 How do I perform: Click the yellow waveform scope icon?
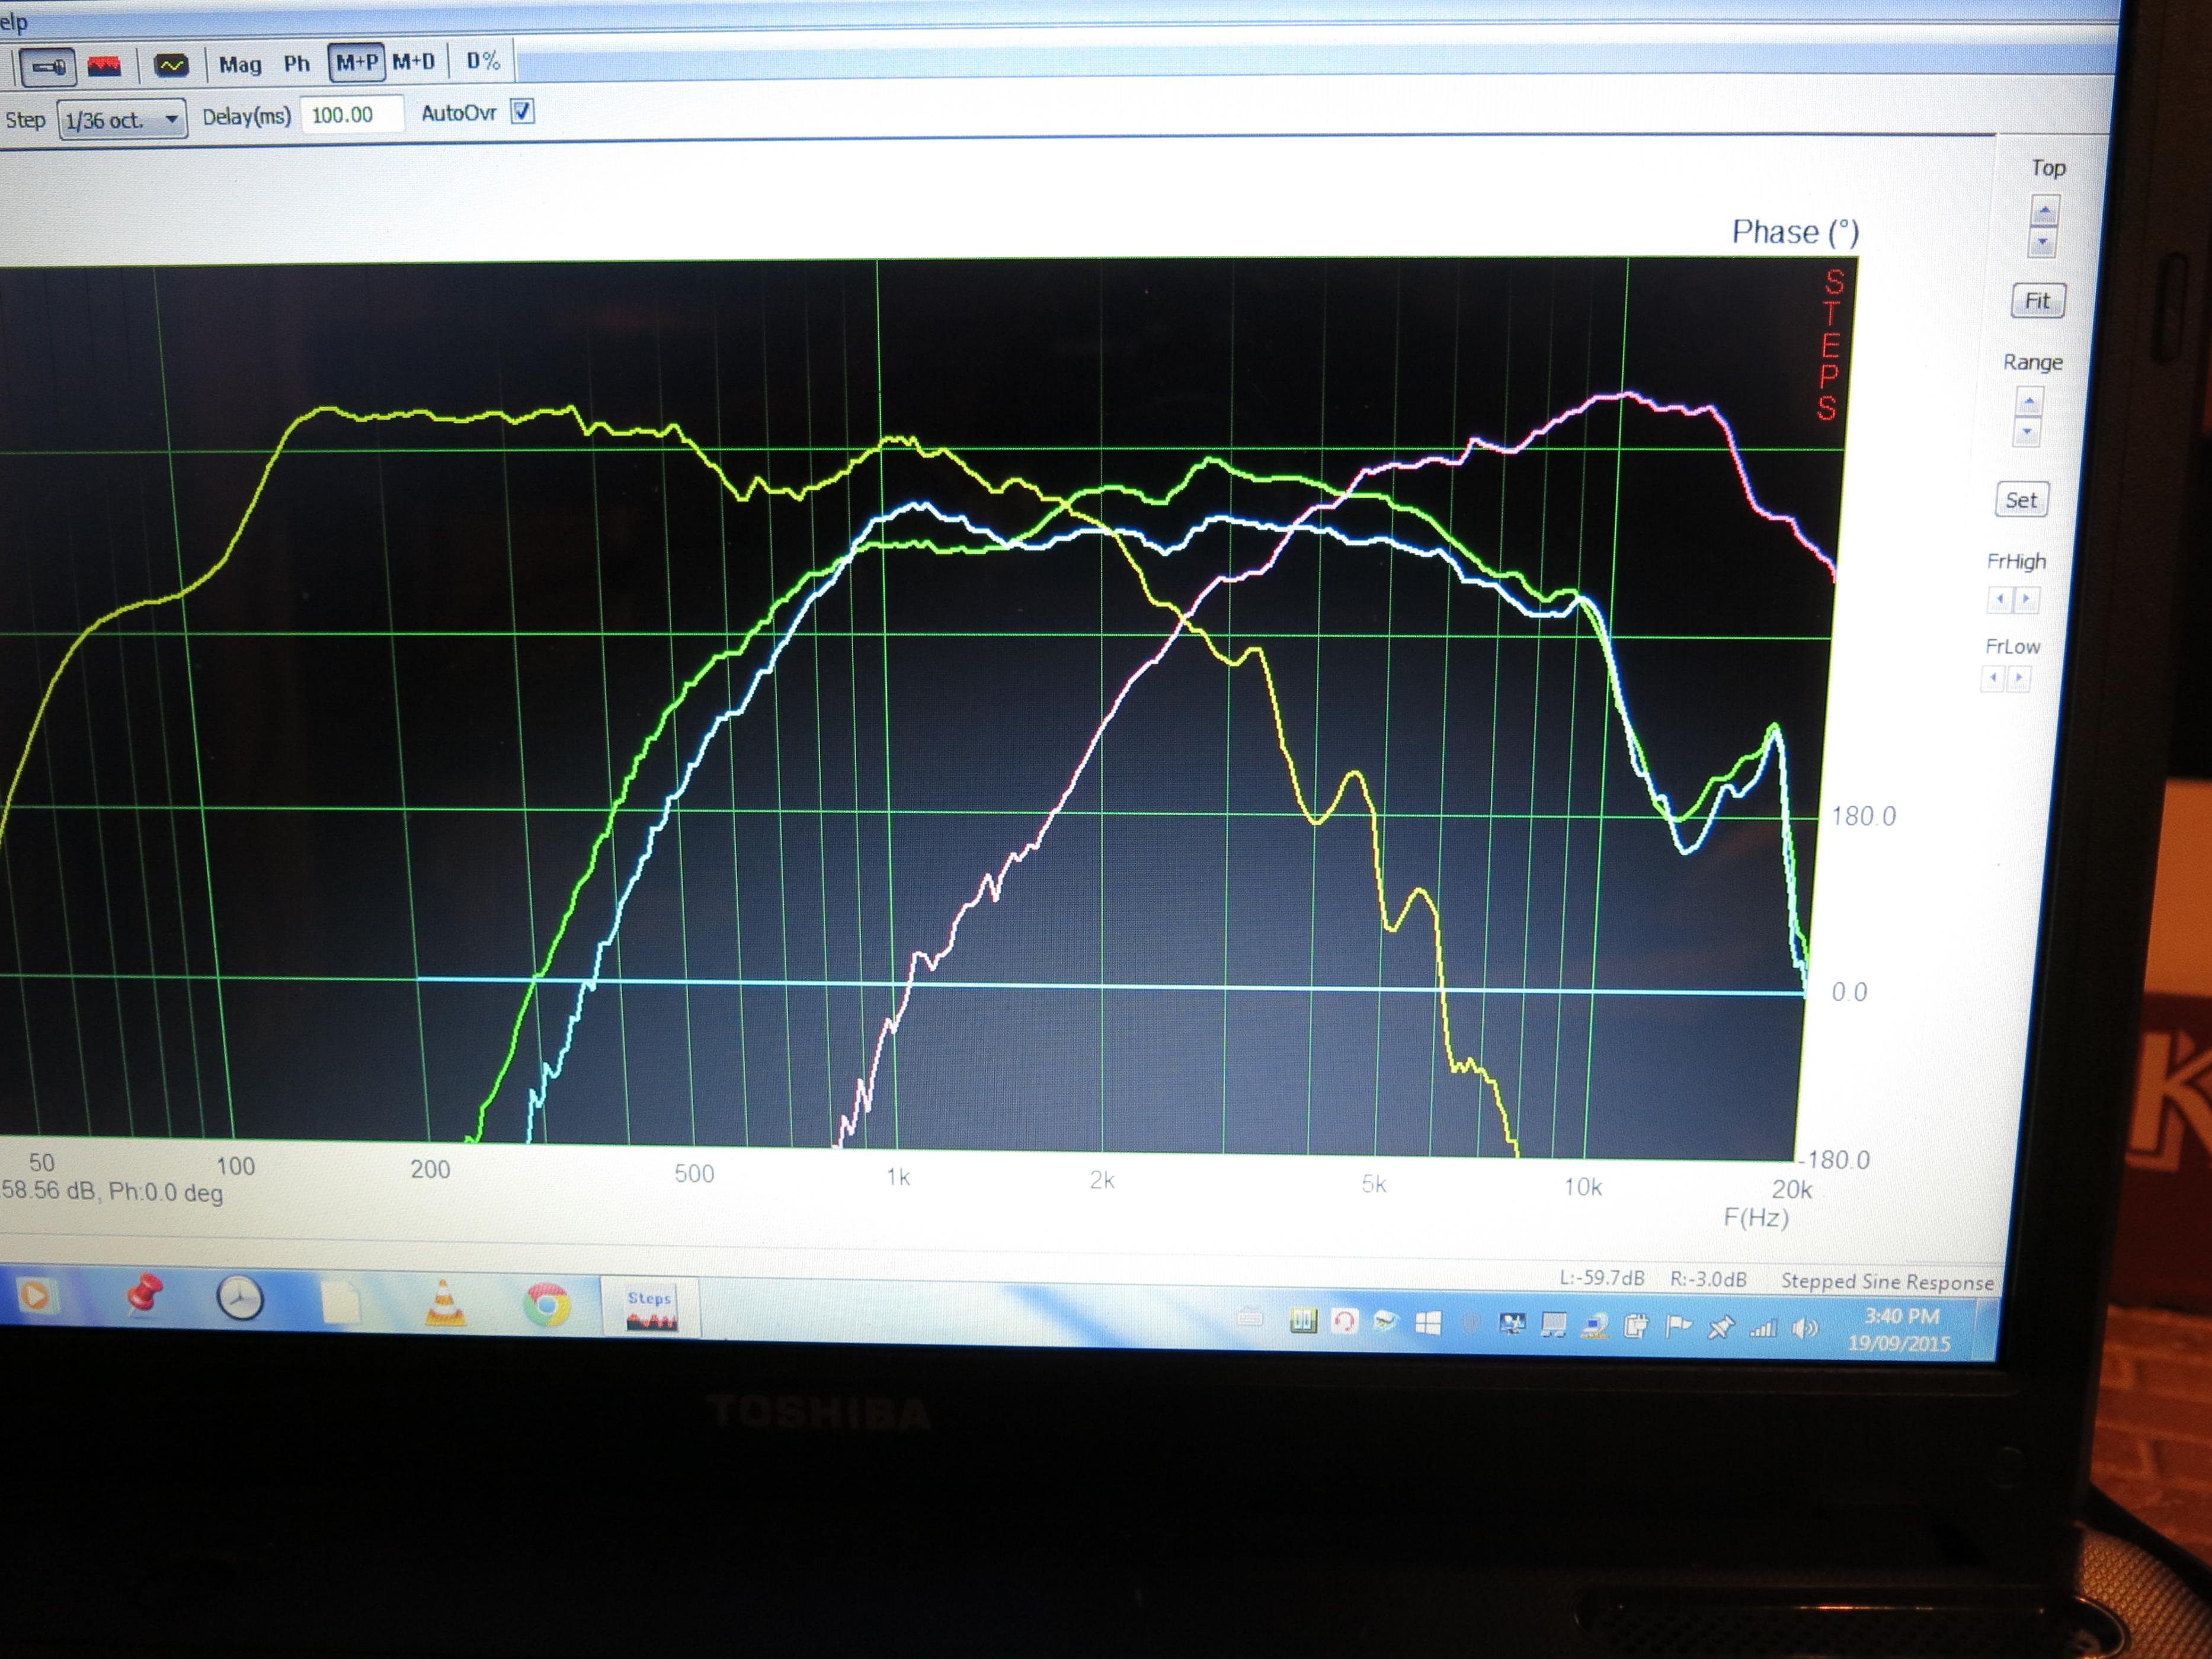[171, 65]
